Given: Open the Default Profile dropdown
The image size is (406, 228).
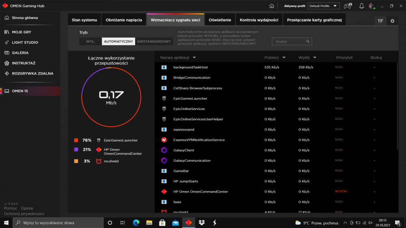Looking at the screenshot, I should pos(324,6).
